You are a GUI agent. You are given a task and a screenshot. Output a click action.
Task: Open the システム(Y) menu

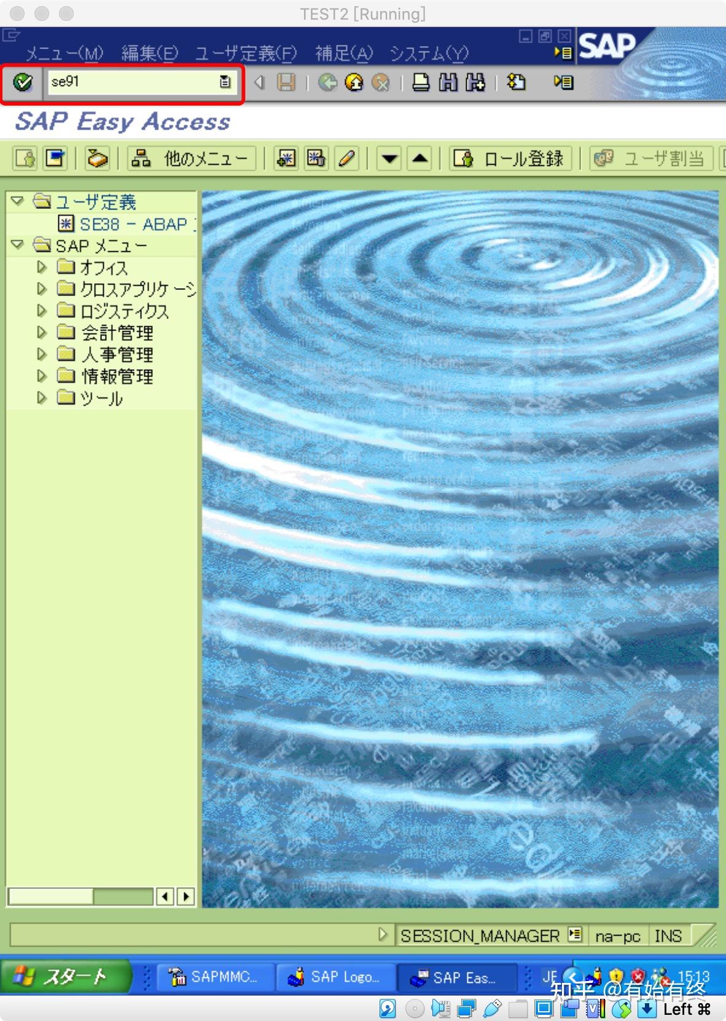[x=429, y=53]
